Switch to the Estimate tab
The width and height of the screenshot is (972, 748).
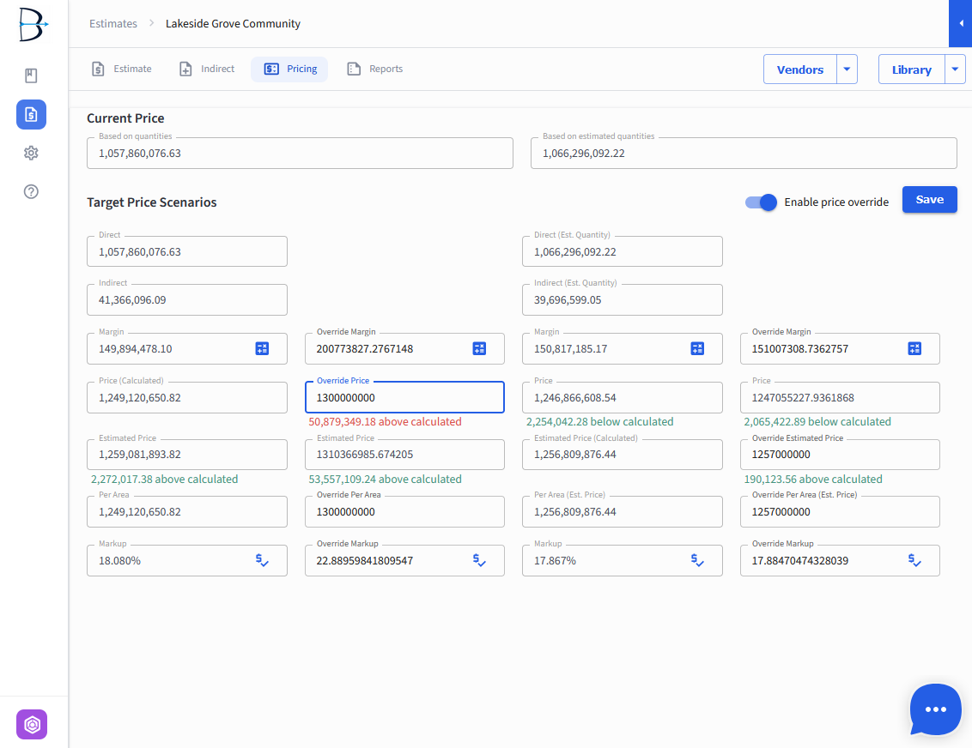tap(121, 69)
